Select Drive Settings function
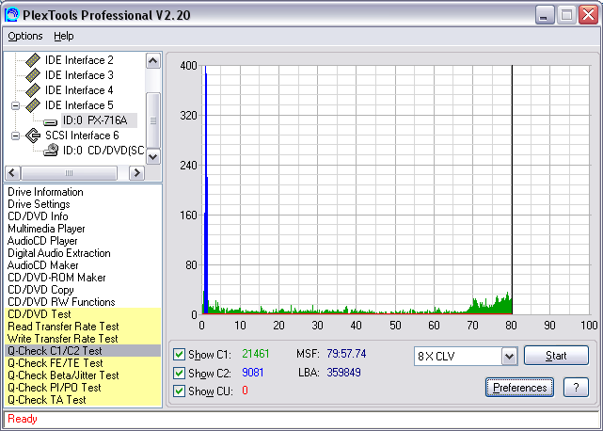This screenshot has width=603, height=431. [x=39, y=204]
